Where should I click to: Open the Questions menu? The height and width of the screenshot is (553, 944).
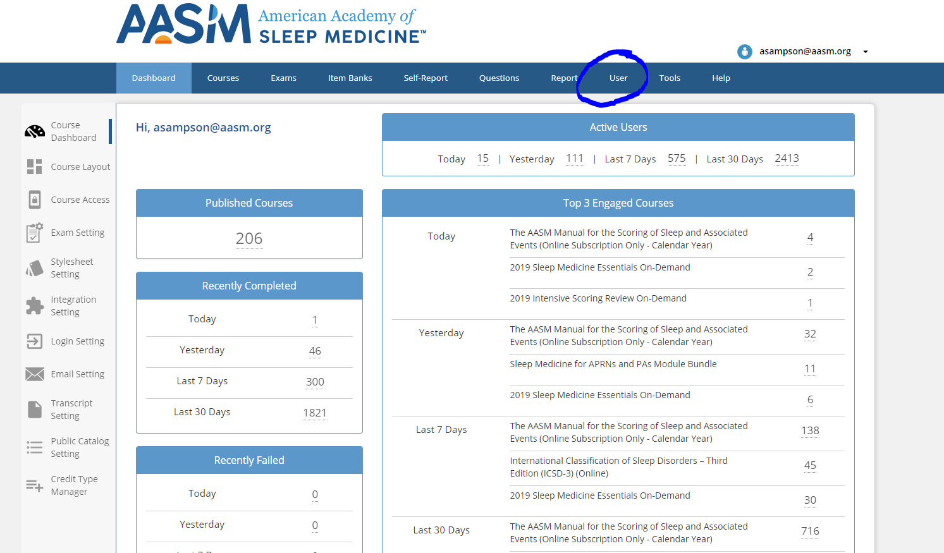click(x=500, y=78)
